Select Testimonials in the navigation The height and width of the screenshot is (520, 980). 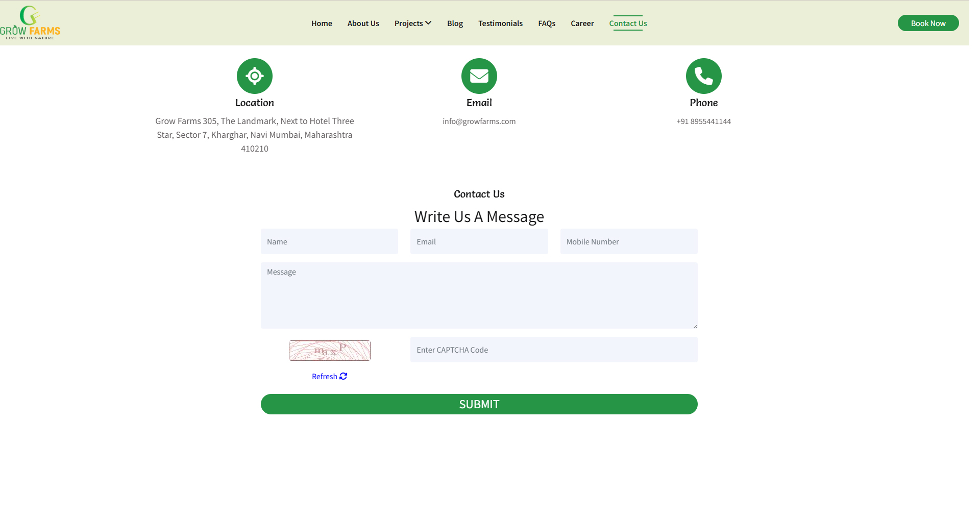[x=500, y=23]
